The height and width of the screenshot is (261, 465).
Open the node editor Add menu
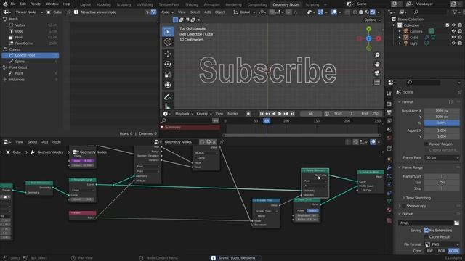tap(45, 142)
